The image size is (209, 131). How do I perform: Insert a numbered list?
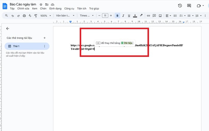(197, 16)
